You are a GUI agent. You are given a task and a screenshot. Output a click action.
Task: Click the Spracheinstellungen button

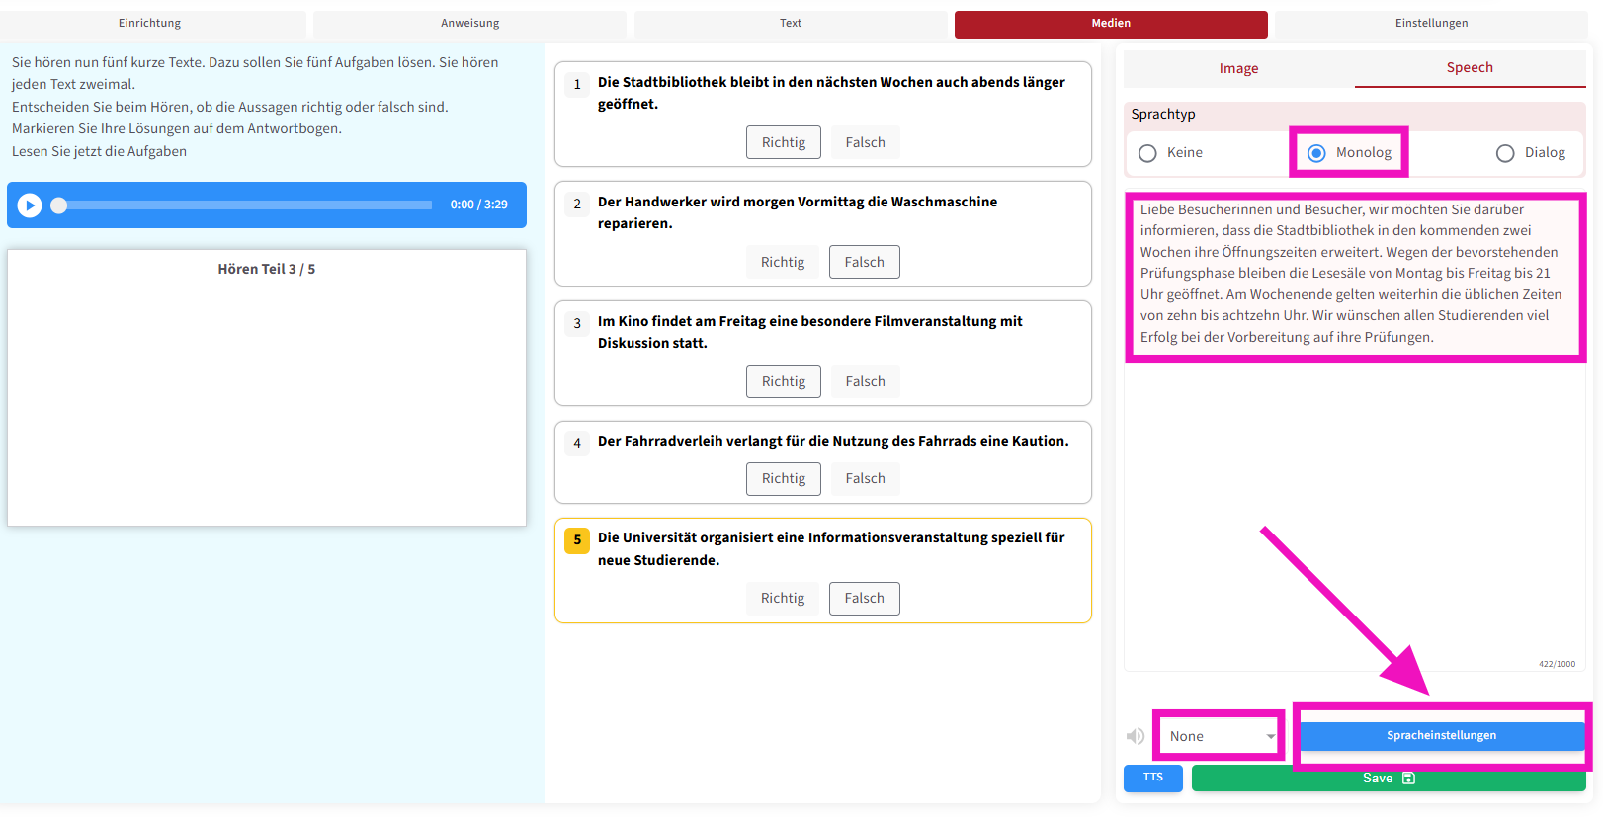(x=1441, y=736)
